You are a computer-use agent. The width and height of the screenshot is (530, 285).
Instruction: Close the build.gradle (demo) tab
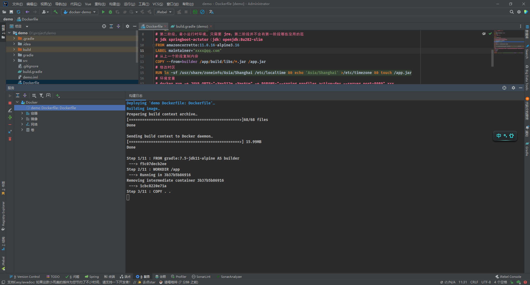(211, 26)
